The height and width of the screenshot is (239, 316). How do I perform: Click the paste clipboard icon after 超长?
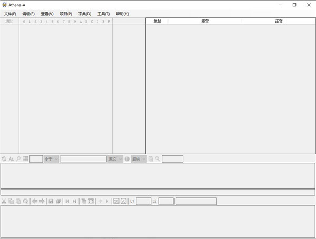pos(151,159)
